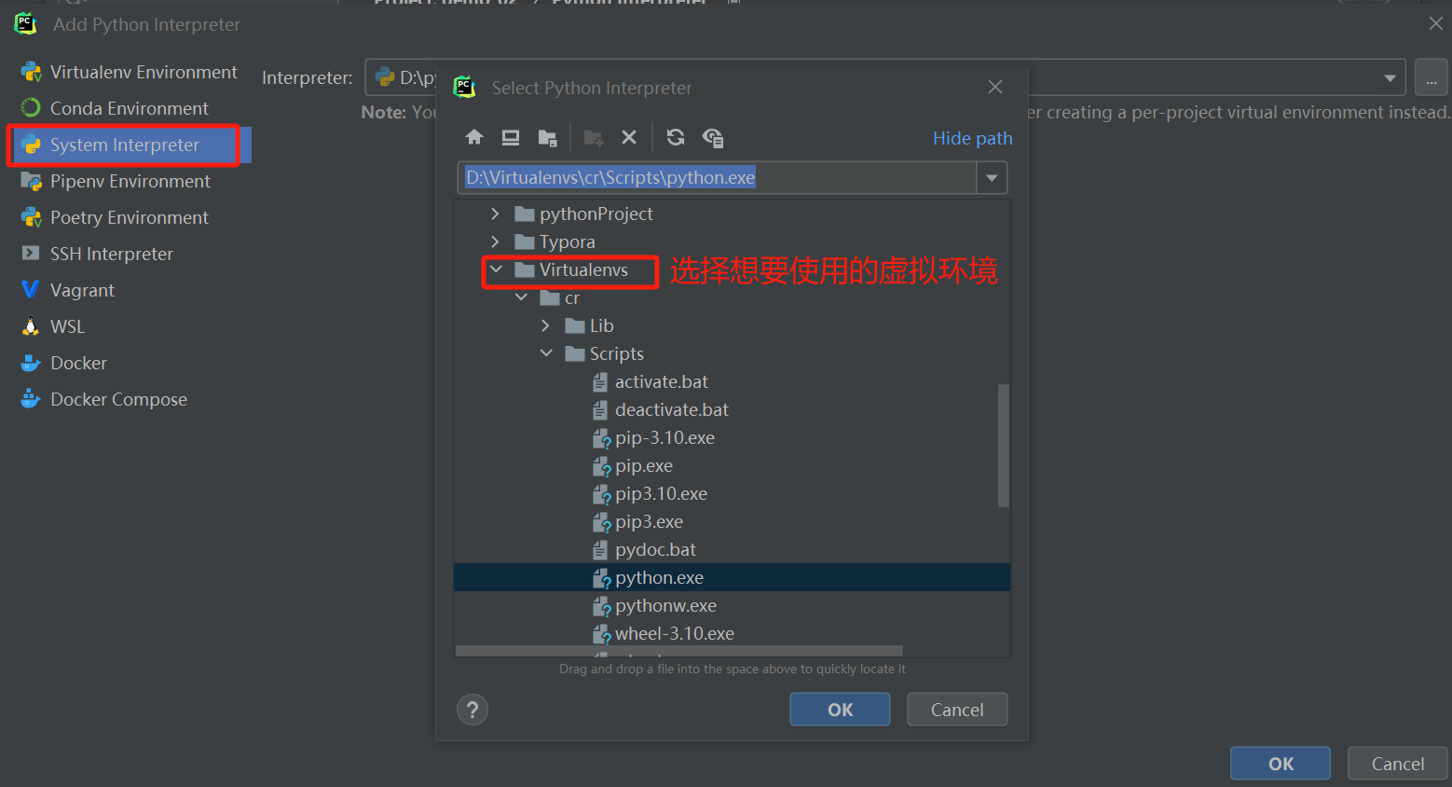Click OK in Select Python Interpreter dialog
Image resolution: width=1452 pixels, height=787 pixels.
click(x=840, y=710)
